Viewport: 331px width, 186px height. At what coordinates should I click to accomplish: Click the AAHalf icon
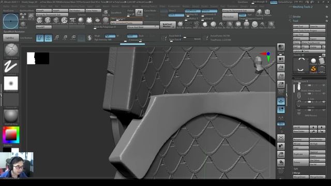pyautogui.click(x=281, y=84)
